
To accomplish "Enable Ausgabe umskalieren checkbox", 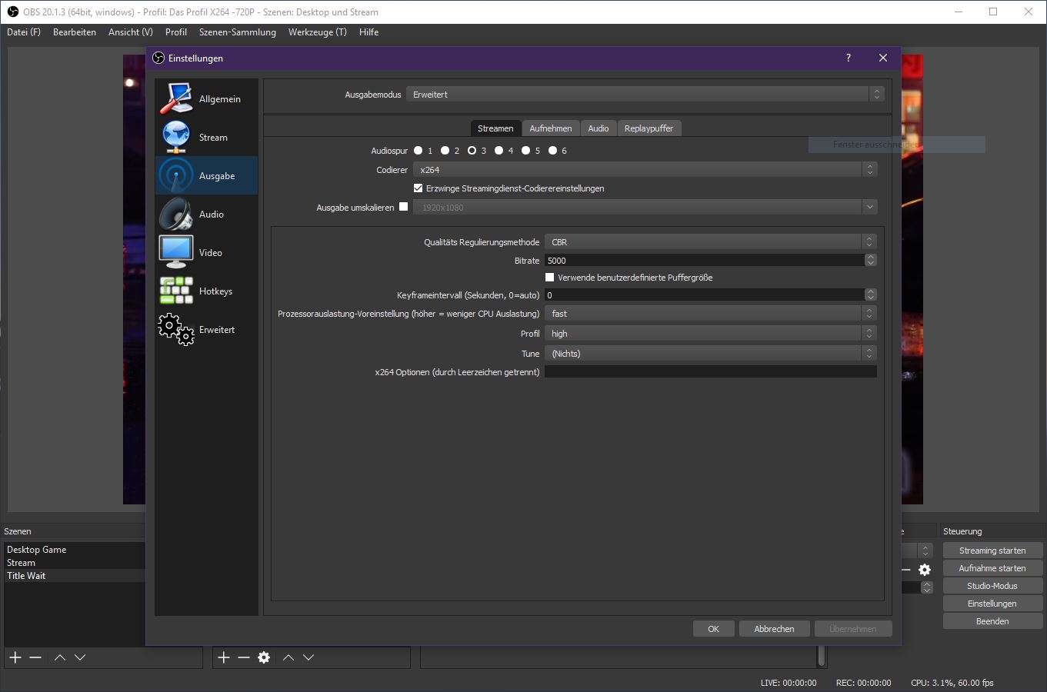I will point(403,206).
